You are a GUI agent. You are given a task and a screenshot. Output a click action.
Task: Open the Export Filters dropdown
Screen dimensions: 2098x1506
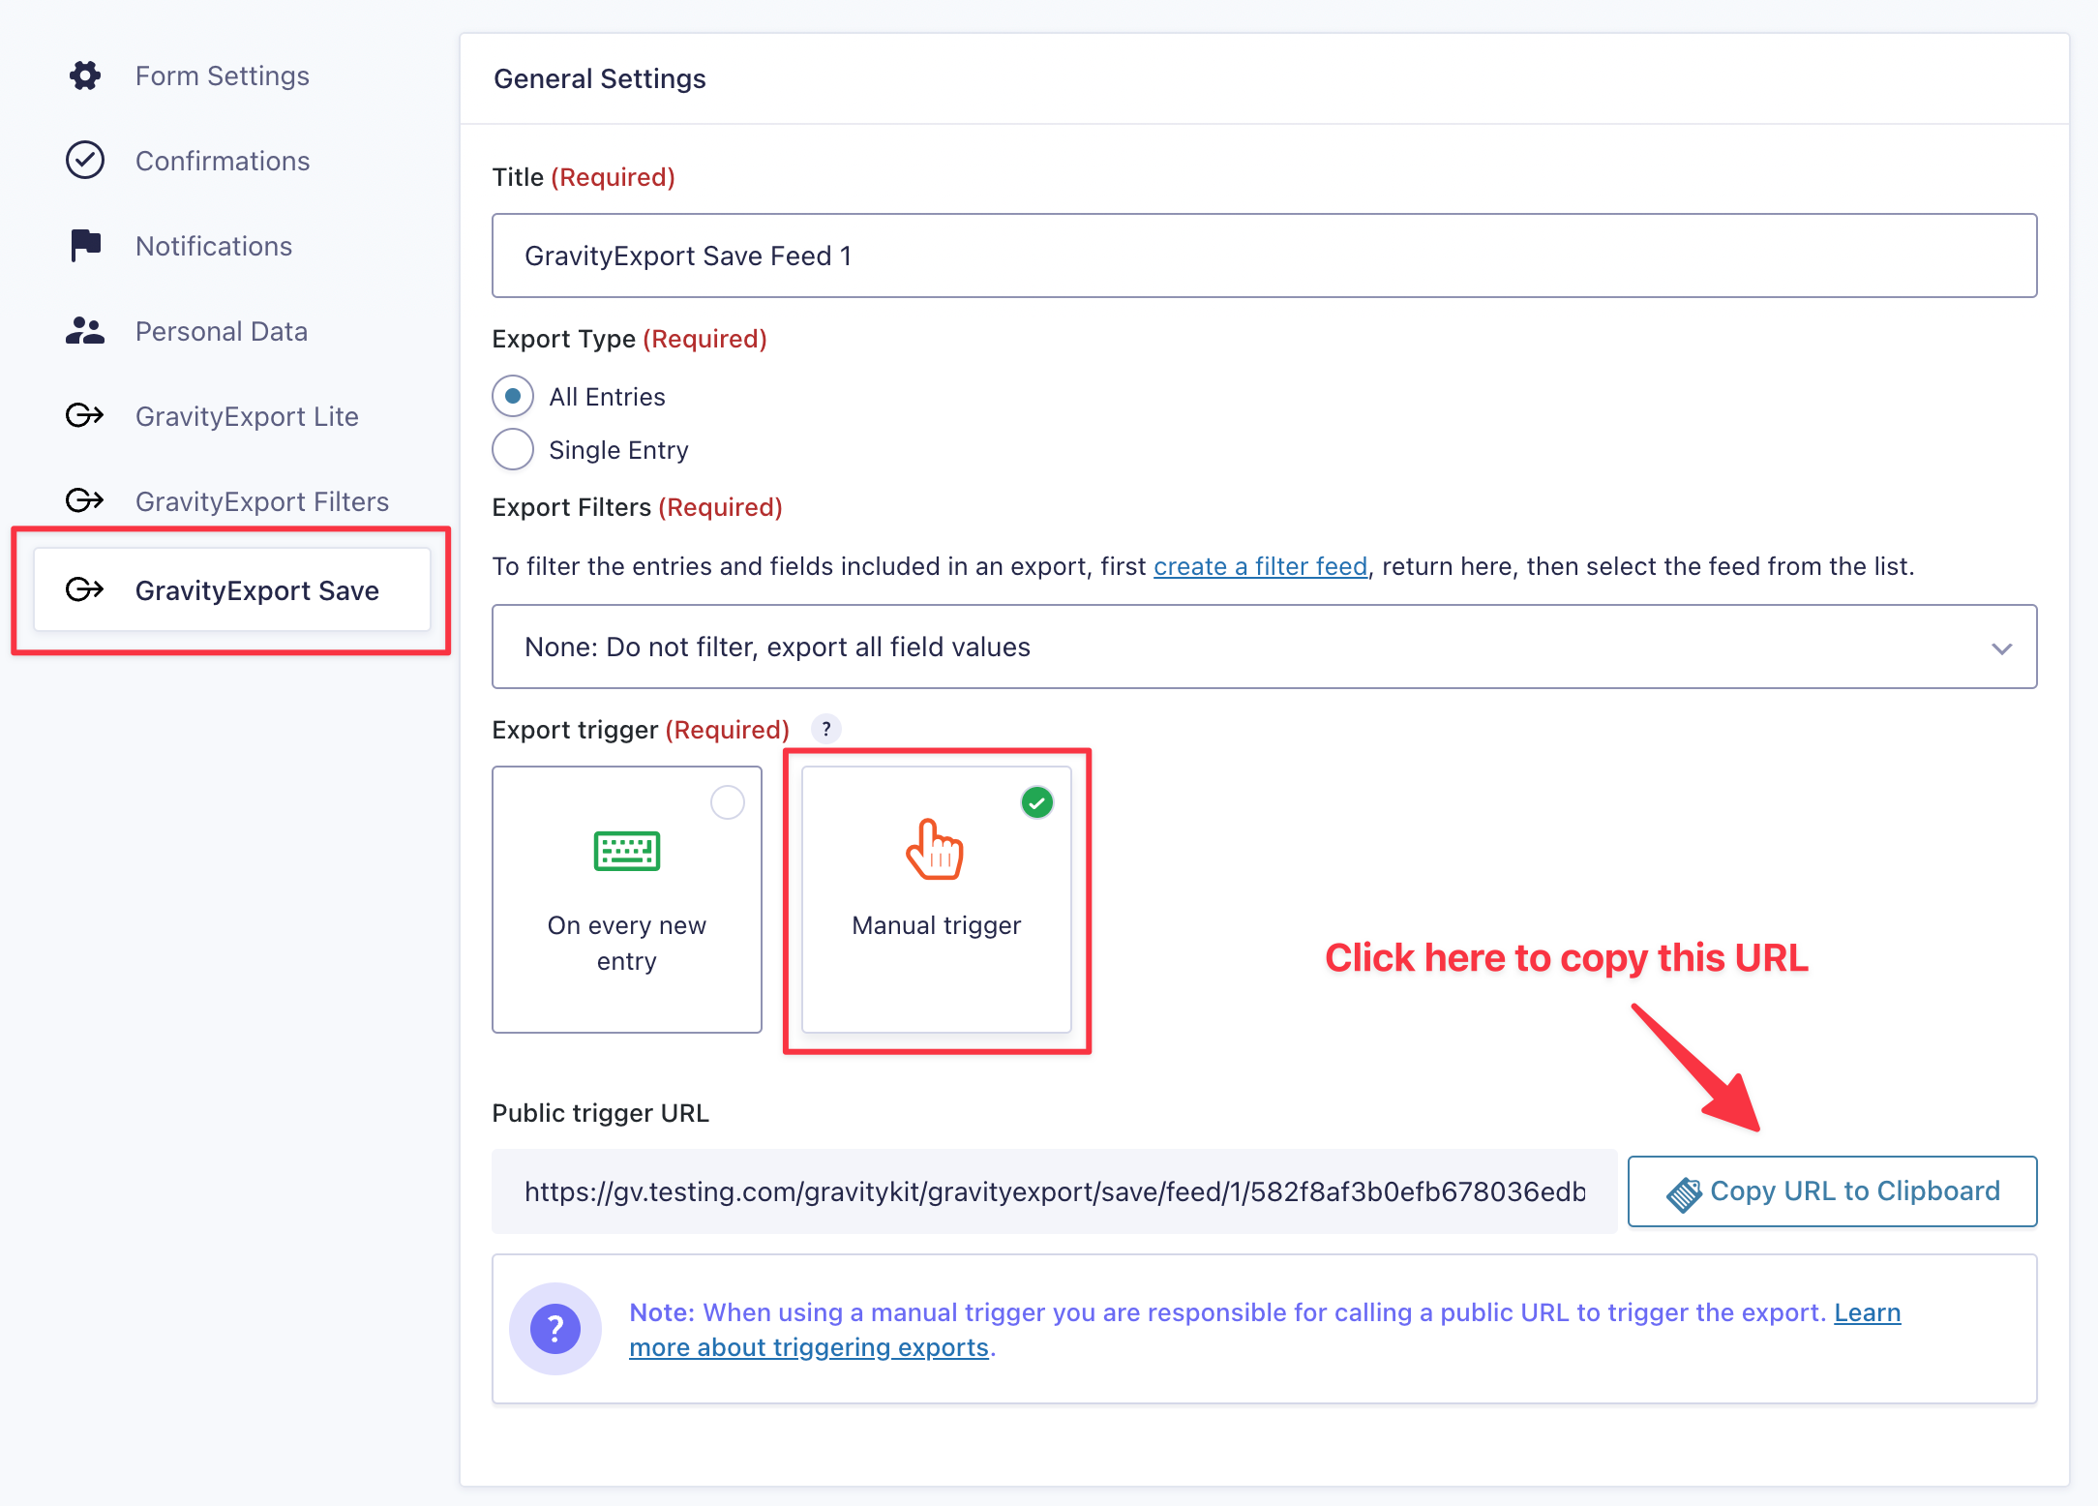coord(1263,647)
